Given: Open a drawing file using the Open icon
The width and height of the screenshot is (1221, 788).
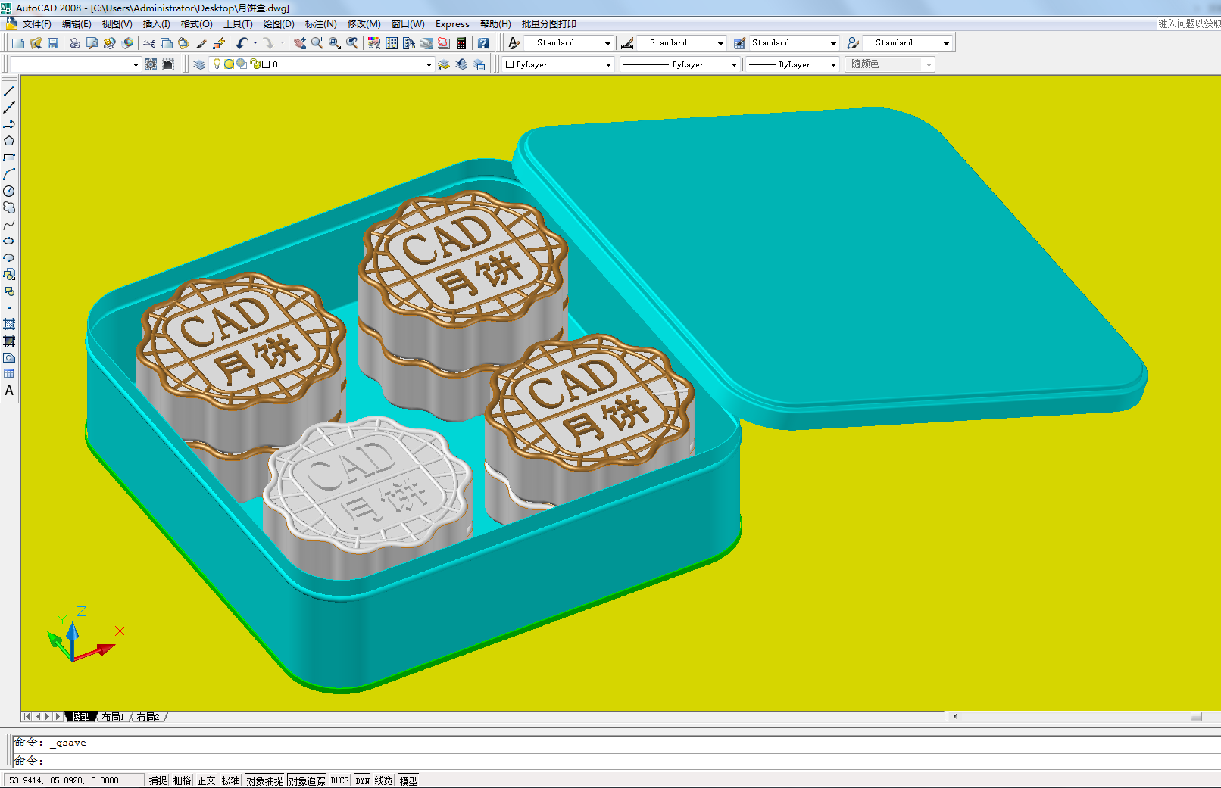Looking at the screenshot, I should pos(36,43).
